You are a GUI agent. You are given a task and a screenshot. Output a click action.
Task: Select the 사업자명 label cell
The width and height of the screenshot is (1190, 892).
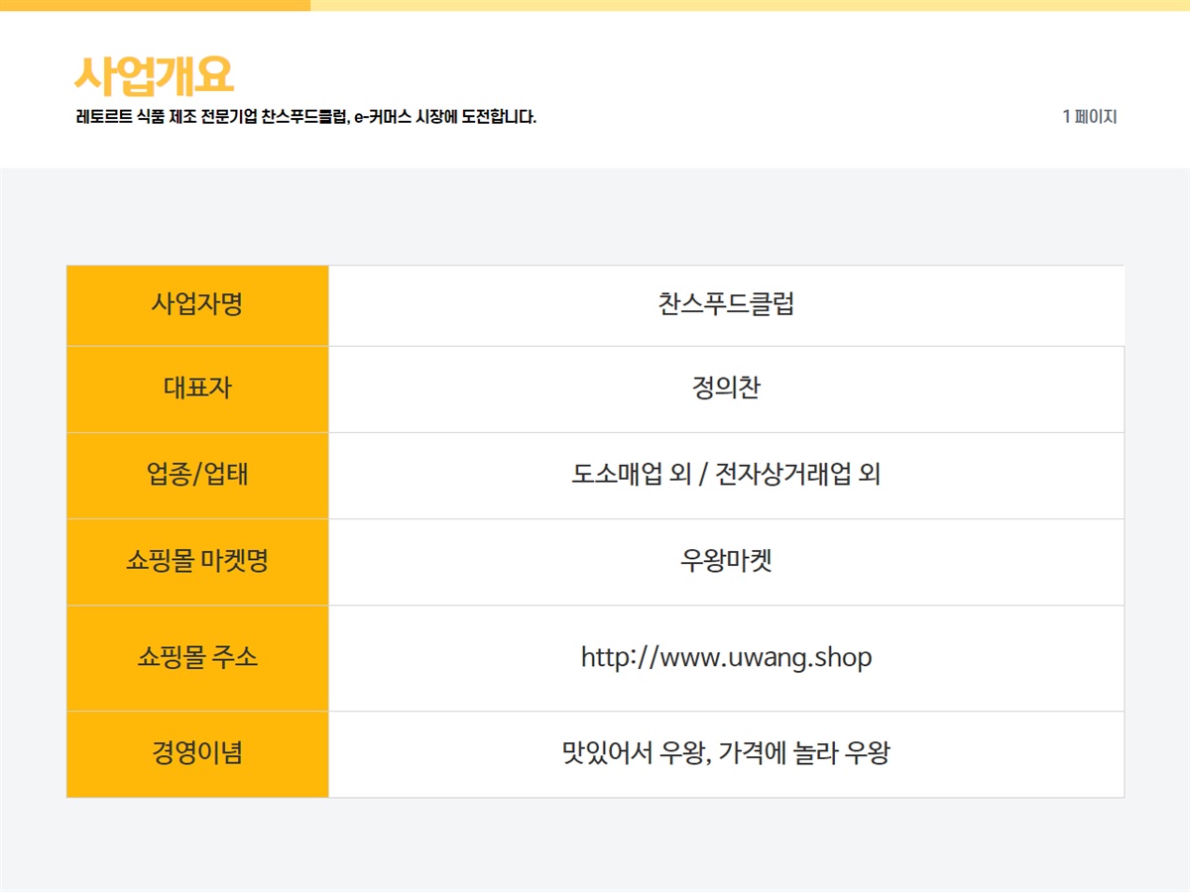pos(197,305)
